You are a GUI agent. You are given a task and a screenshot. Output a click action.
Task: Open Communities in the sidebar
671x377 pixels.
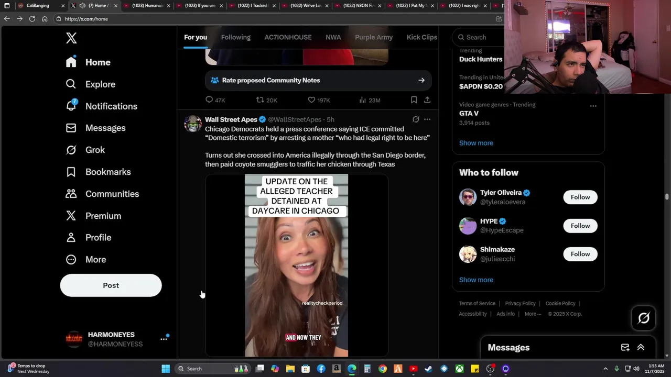click(102, 194)
